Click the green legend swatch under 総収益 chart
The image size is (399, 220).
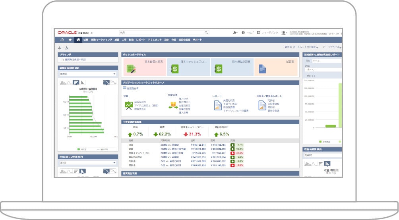[79, 149]
